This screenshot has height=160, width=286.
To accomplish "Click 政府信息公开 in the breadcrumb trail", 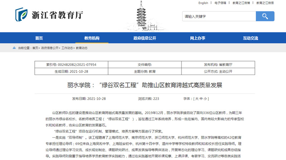I will point(50,48).
